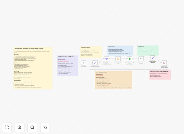The height and width of the screenshot is (134, 184).
Task: Open the Increment Page Start Parameter node
Action: pos(153,58)
